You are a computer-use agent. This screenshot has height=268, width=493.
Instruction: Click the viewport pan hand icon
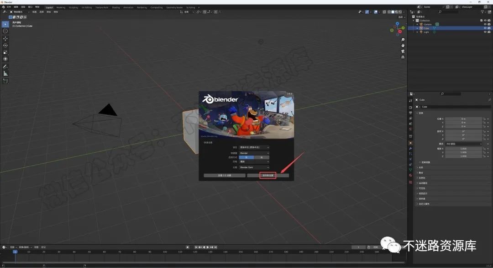(403, 46)
